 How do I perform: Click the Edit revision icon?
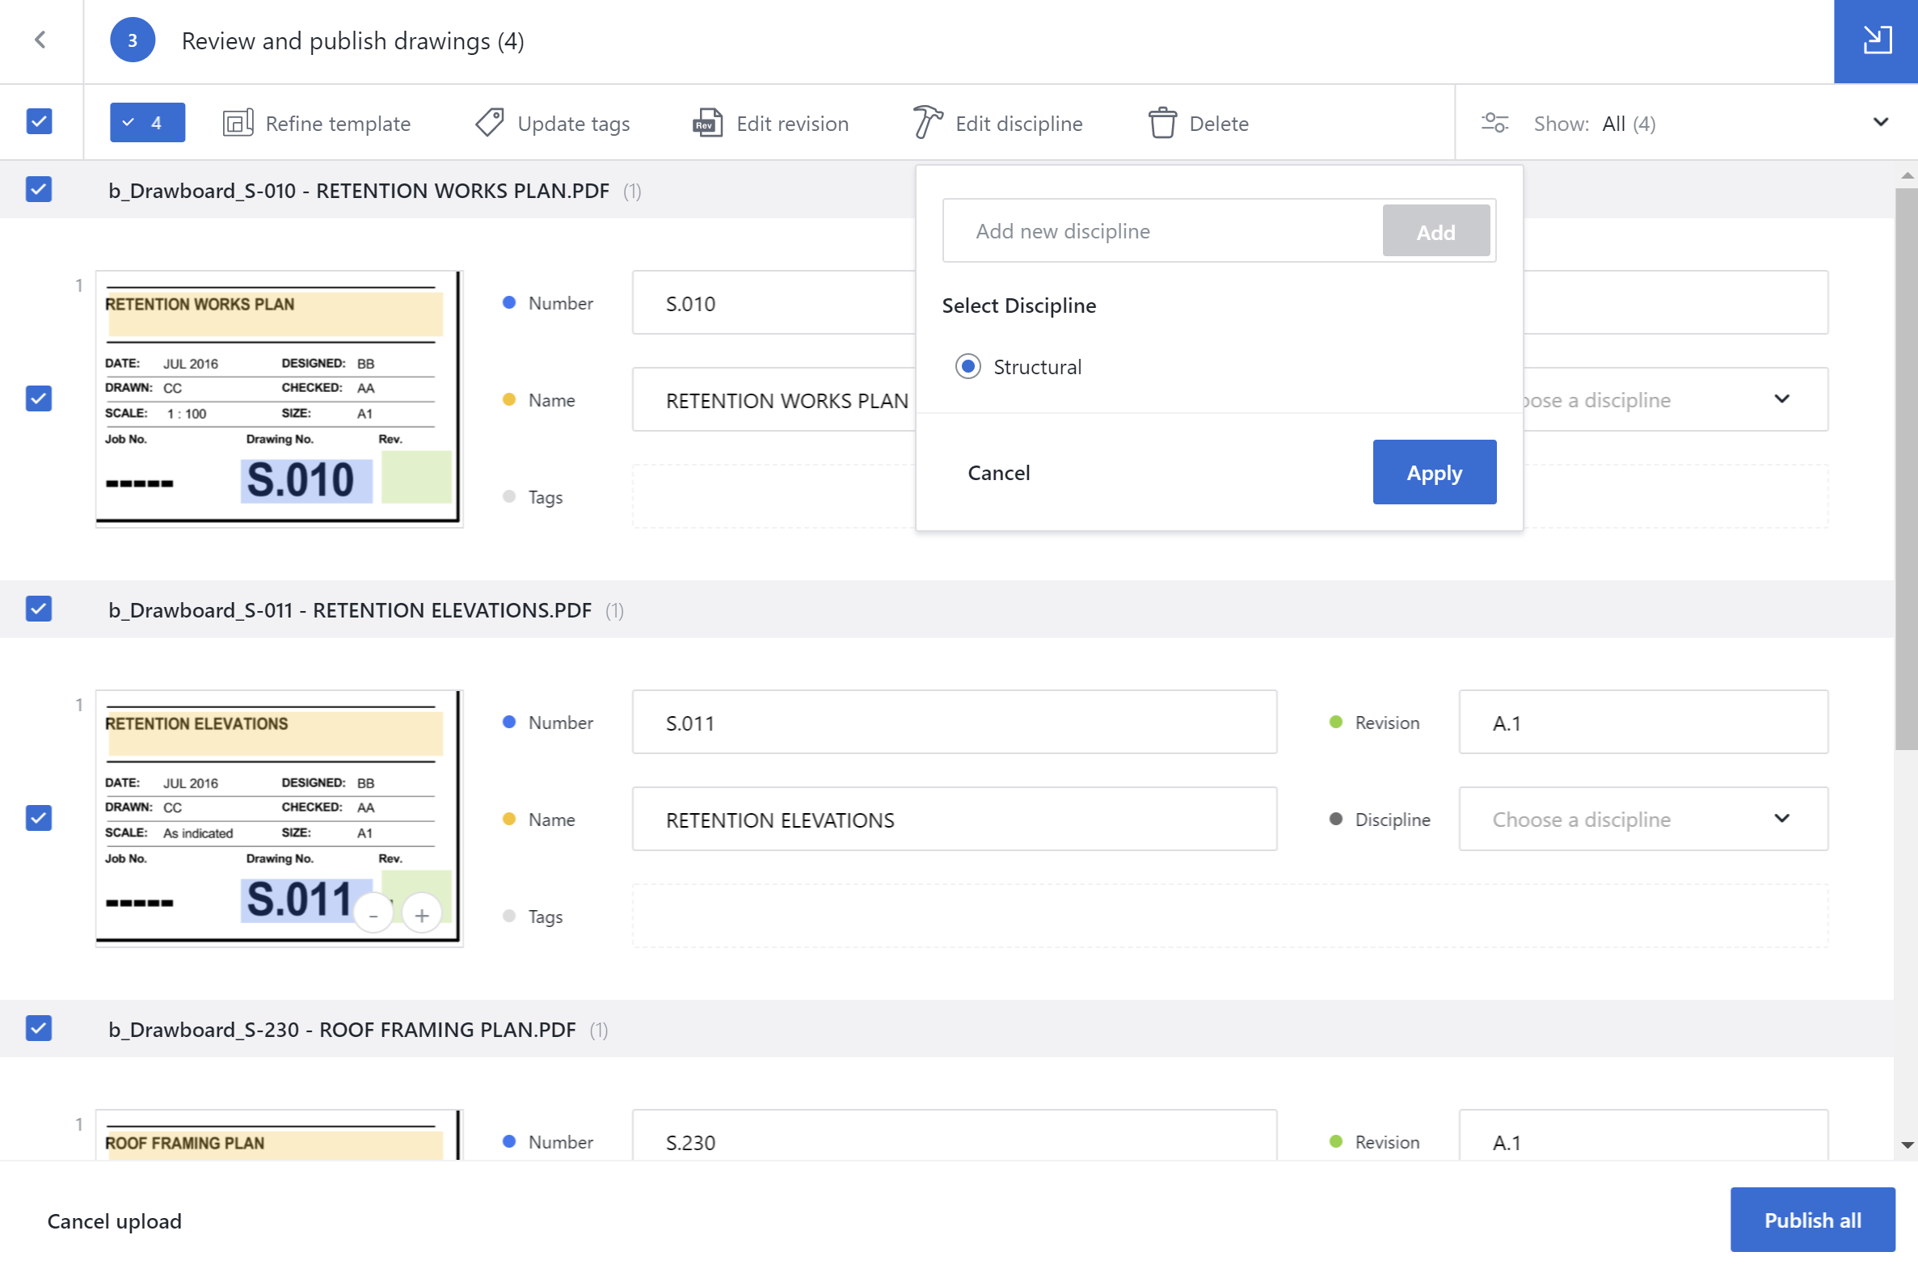[707, 123]
